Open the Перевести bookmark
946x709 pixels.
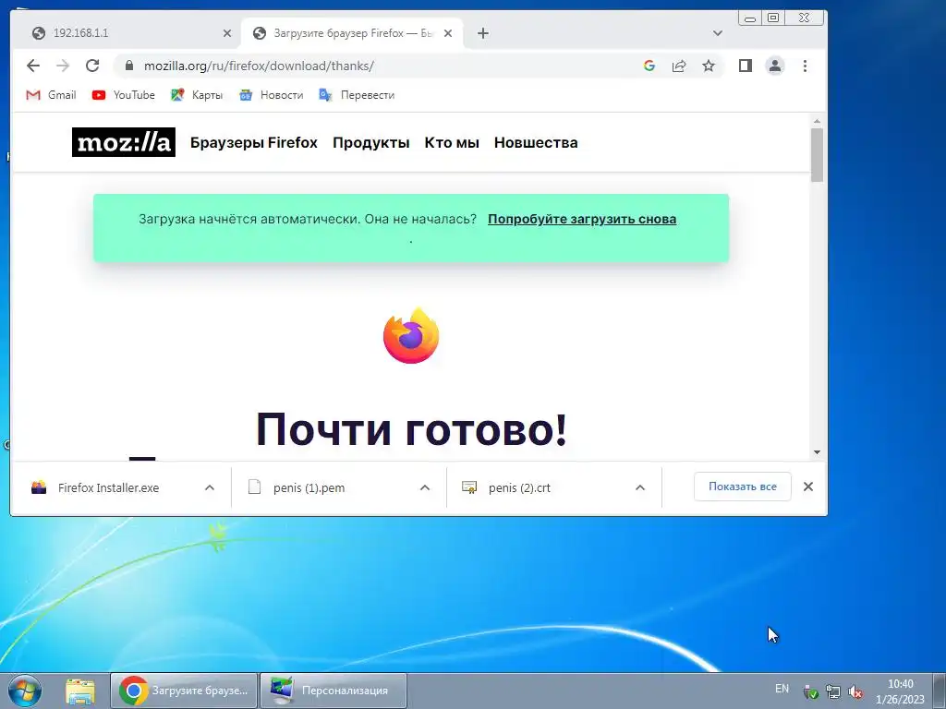coord(357,95)
